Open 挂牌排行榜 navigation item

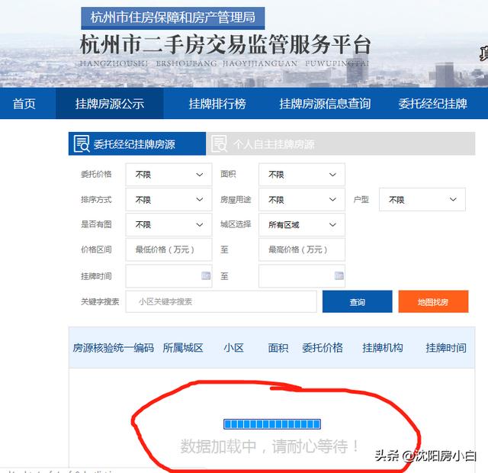tap(217, 104)
